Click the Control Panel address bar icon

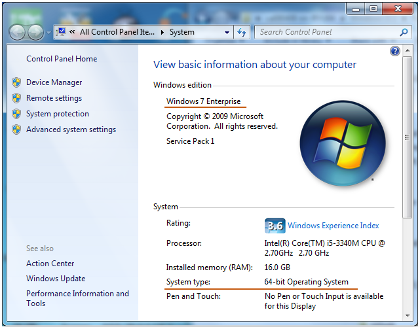click(x=61, y=32)
